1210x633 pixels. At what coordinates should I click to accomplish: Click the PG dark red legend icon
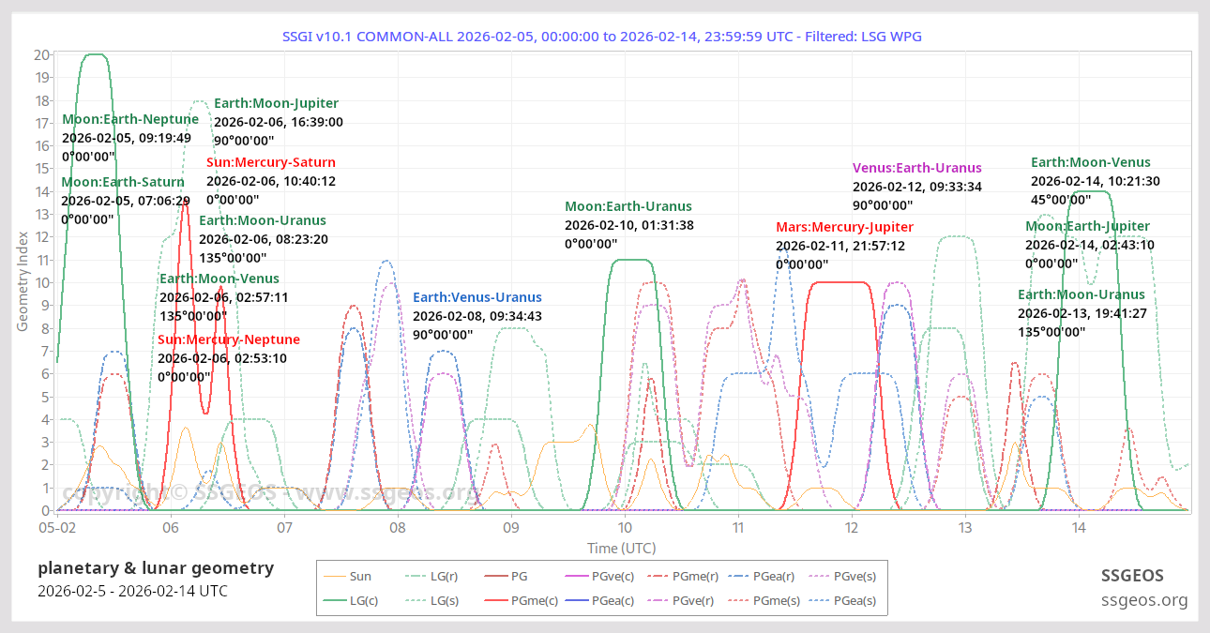[494, 577]
